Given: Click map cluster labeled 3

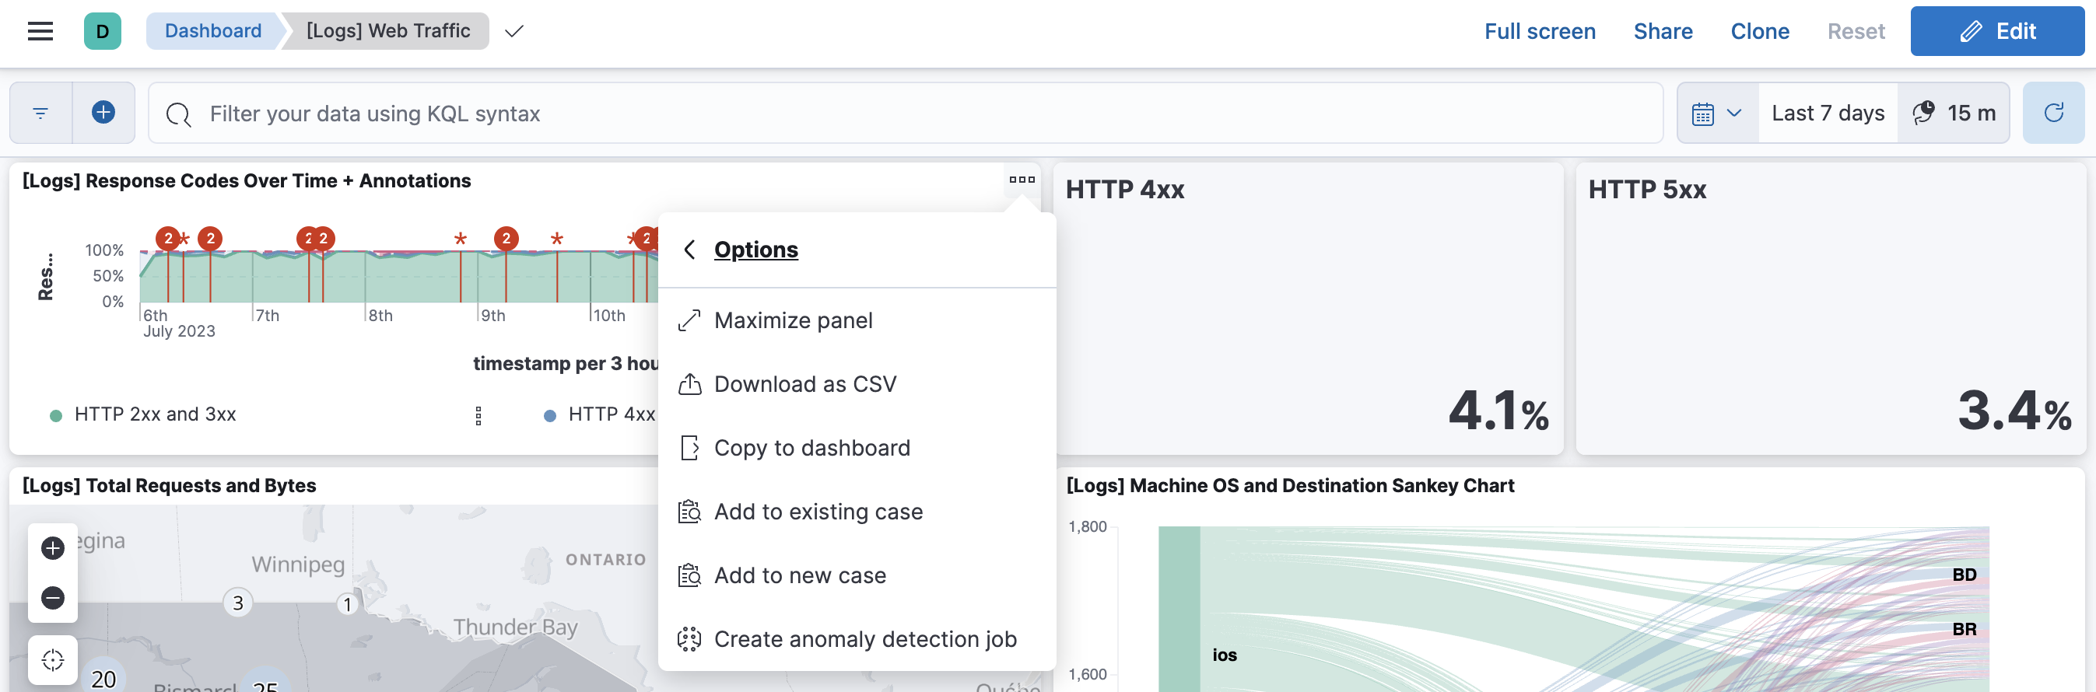Looking at the screenshot, I should click(x=237, y=603).
